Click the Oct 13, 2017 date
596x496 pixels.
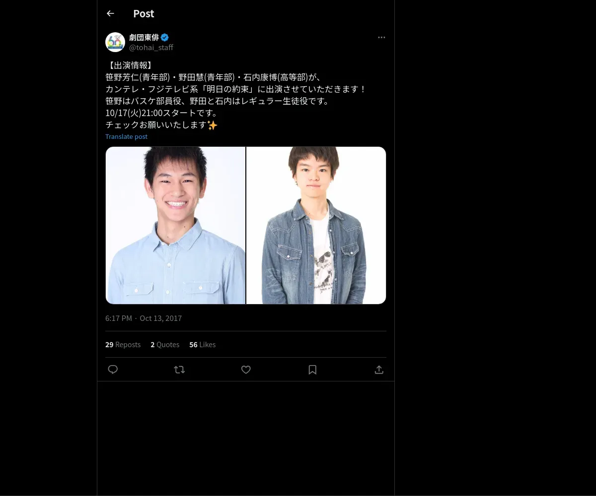coord(160,318)
